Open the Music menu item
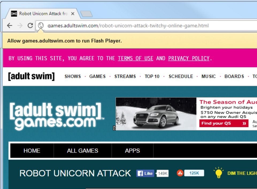The height and width of the screenshot is (189, 257). [x=209, y=77]
